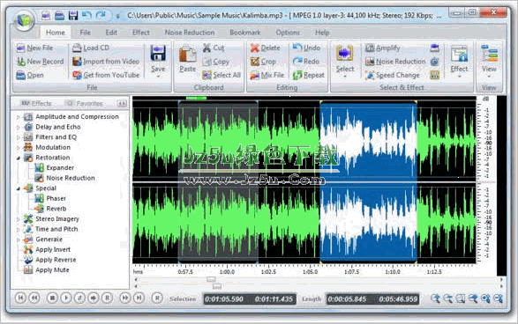This screenshot has width=518, height=324.
Task: Stop playback with the square button
Action: tap(52, 298)
